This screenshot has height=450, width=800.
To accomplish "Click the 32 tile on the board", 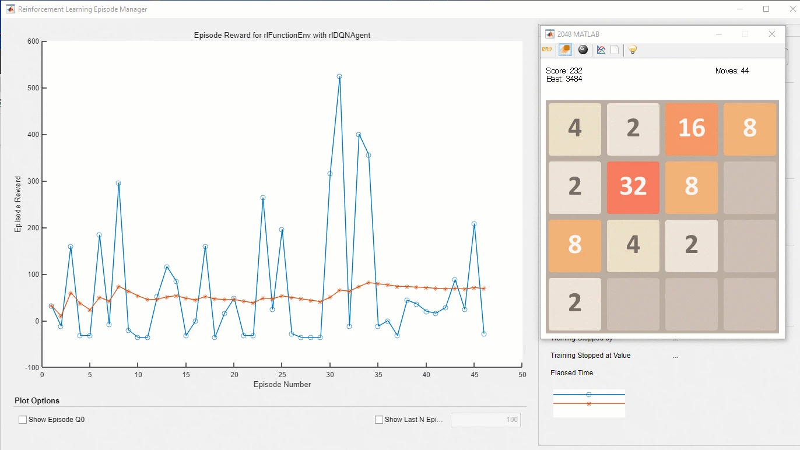I will coord(633,187).
